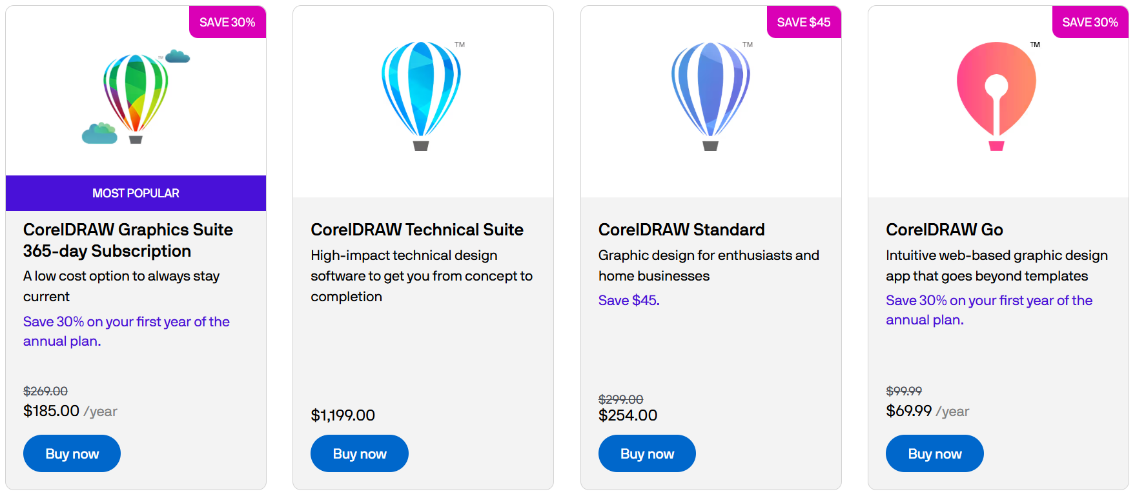Click the SAVE 30% badge on CorelDRAW Go card
Screen dimensions: 1135x496
click(x=1090, y=22)
